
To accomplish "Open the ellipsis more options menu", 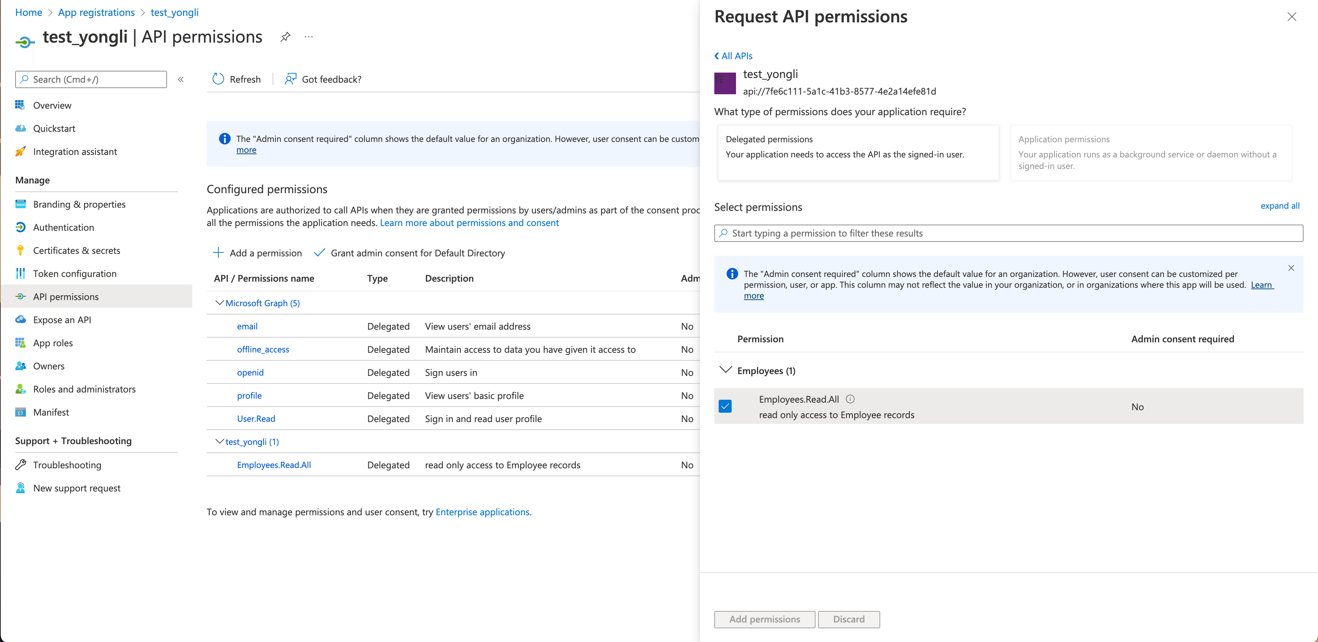I will click(308, 37).
